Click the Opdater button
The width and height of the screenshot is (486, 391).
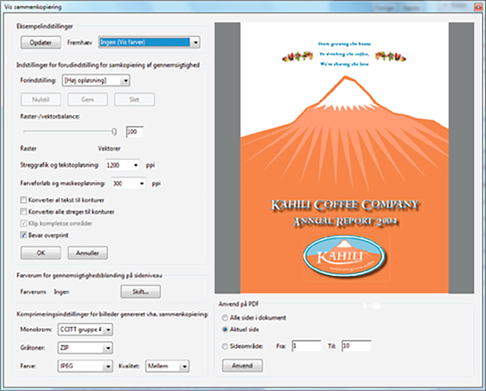[x=41, y=42]
